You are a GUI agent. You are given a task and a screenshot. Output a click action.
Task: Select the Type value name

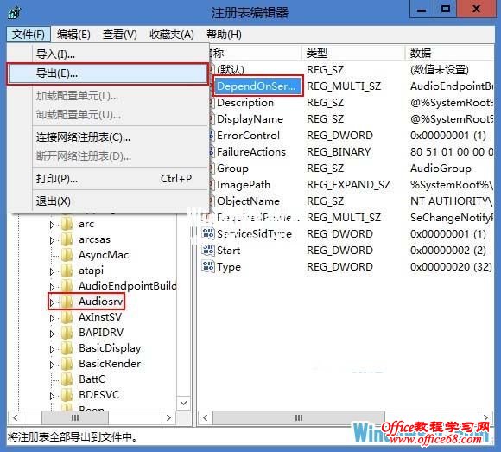click(x=229, y=267)
